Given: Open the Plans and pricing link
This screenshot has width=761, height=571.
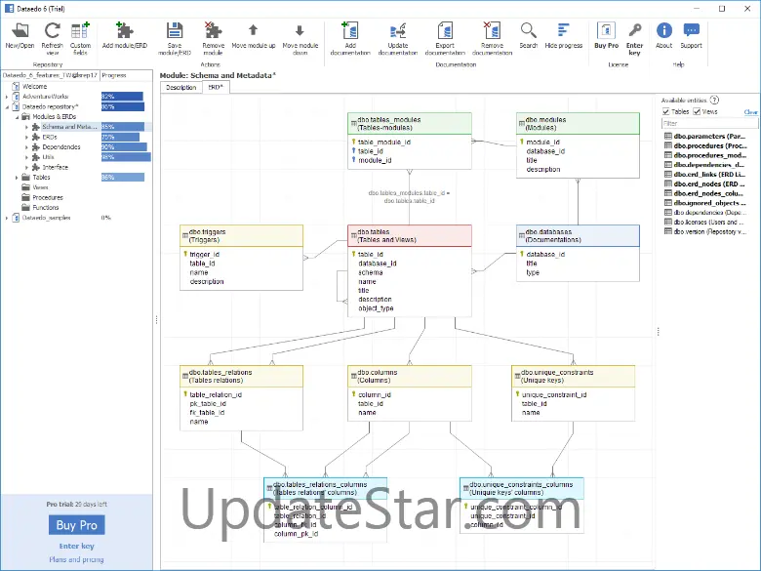Looking at the screenshot, I should tap(77, 559).
